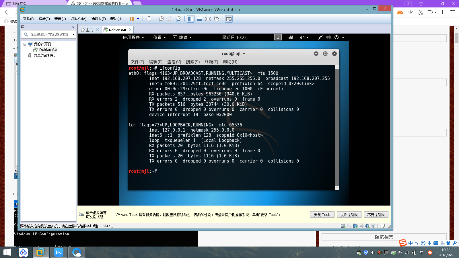Viewport: 459px width, 258px height.
Task: Toggle Unity mode toolbar button
Action: coord(217,19)
